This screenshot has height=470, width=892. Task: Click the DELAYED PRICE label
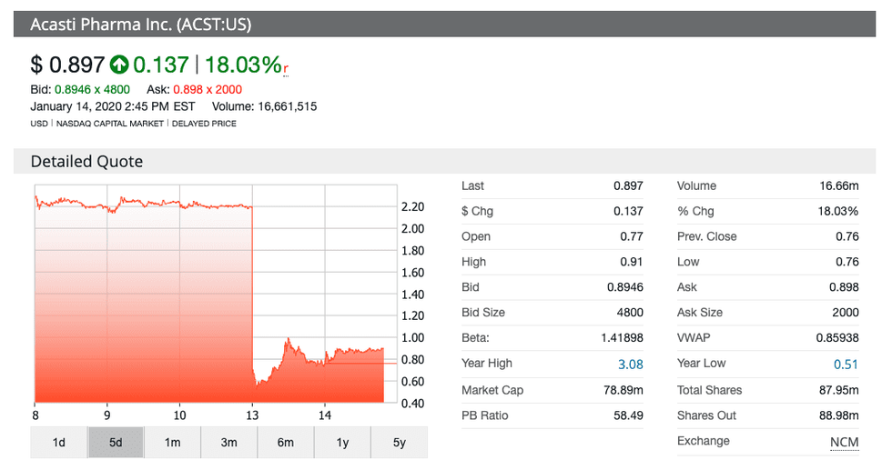click(x=204, y=124)
